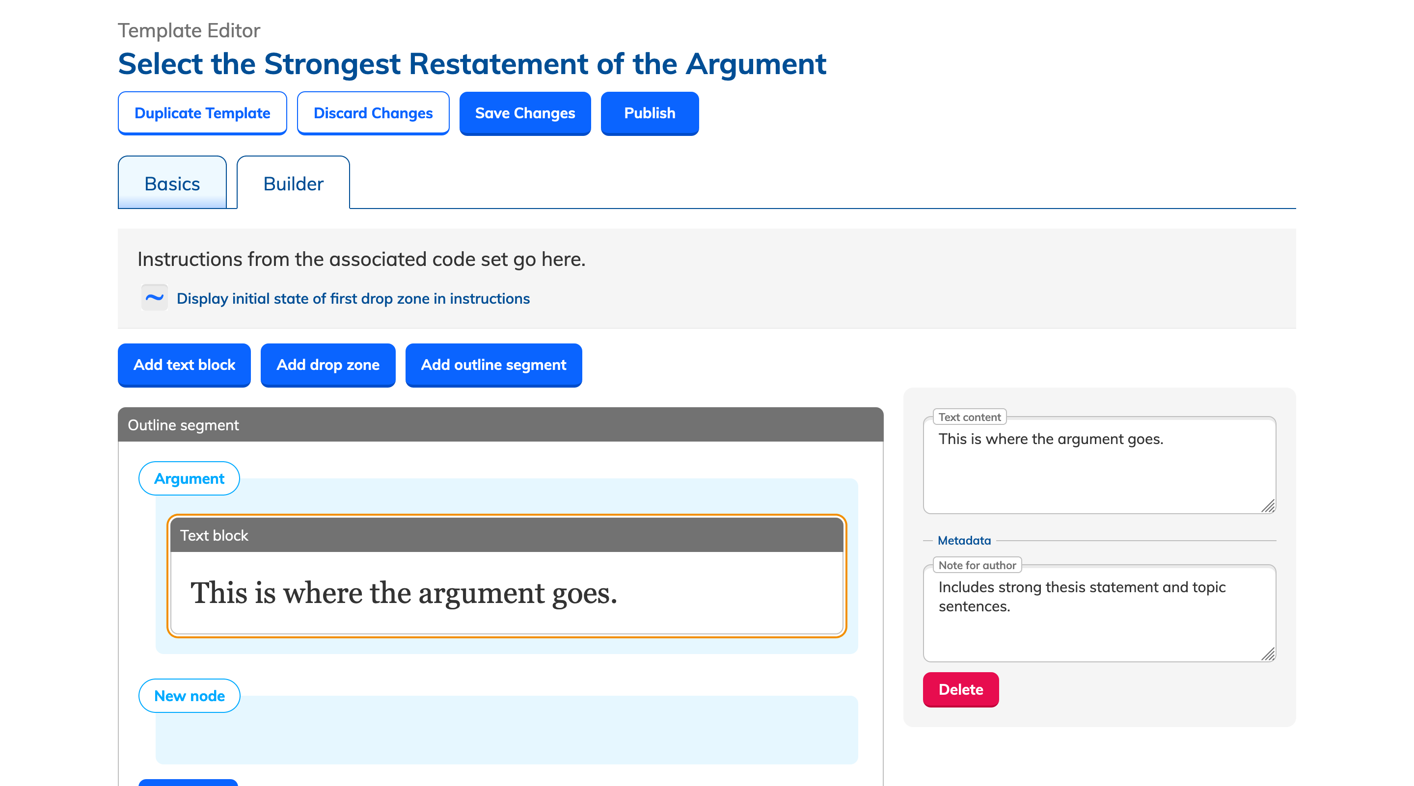The width and height of the screenshot is (1414, 786).
Task: Open the Builder tab
Action: point(293,183)
